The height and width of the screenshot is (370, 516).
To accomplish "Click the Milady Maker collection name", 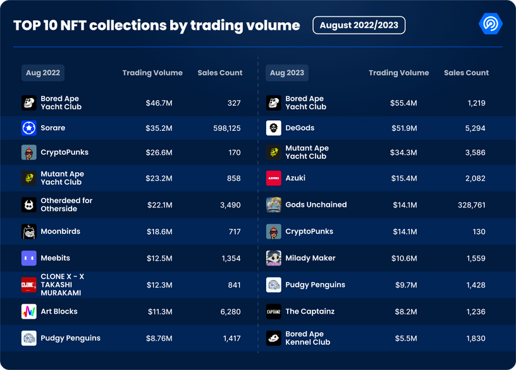I will click(x=310, y=258).
